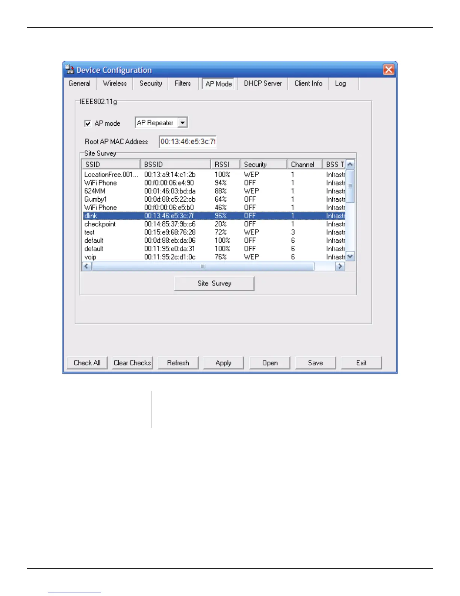This screenshot has height=596, width=460.
Task: Click the Exit button
Action: 361,363
